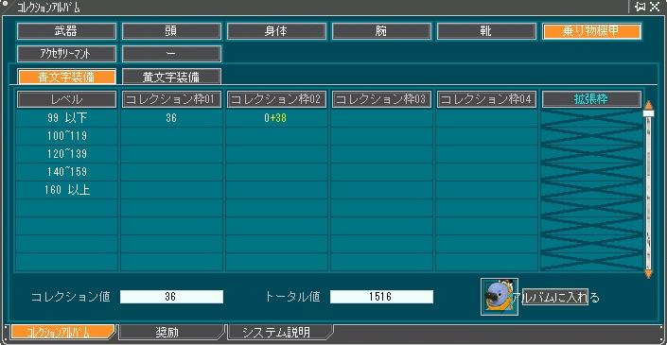Image resolution: width=667 pixels, height=345 pixels.
Task: Click the トータル値 field showing 1516
Action: [381, 297]
